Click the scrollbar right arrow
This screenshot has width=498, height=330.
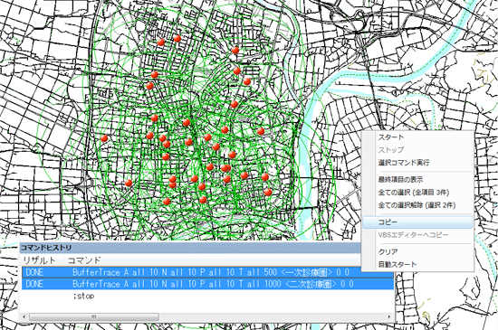point(389,316)
